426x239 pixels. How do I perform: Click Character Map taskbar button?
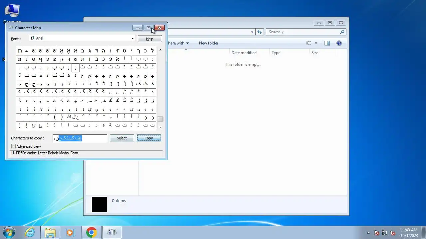click(x=112, y=232)
